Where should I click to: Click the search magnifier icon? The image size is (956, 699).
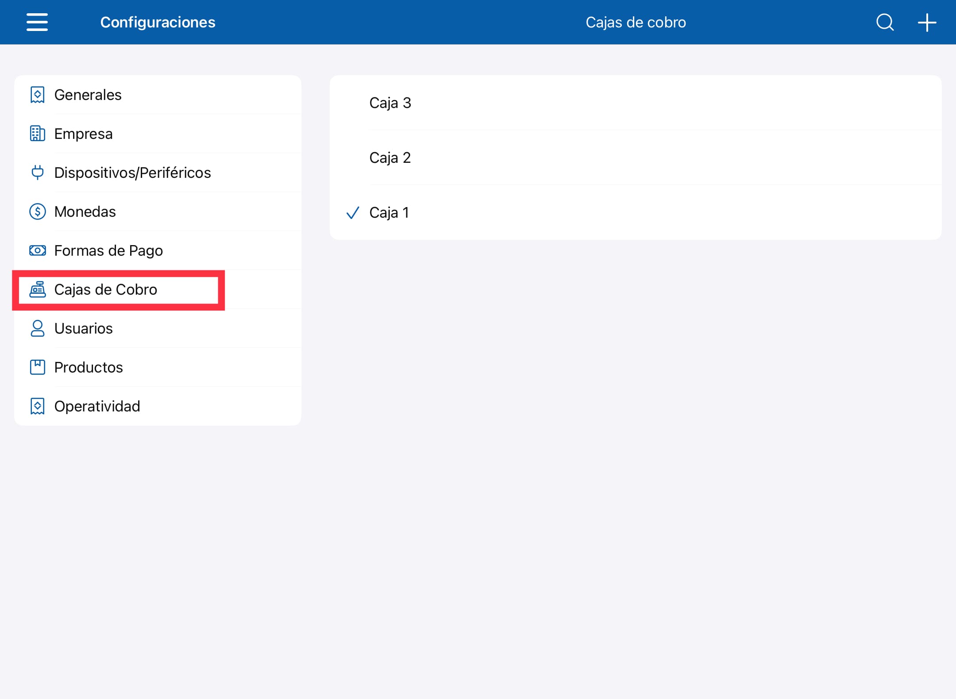point(885,22)
